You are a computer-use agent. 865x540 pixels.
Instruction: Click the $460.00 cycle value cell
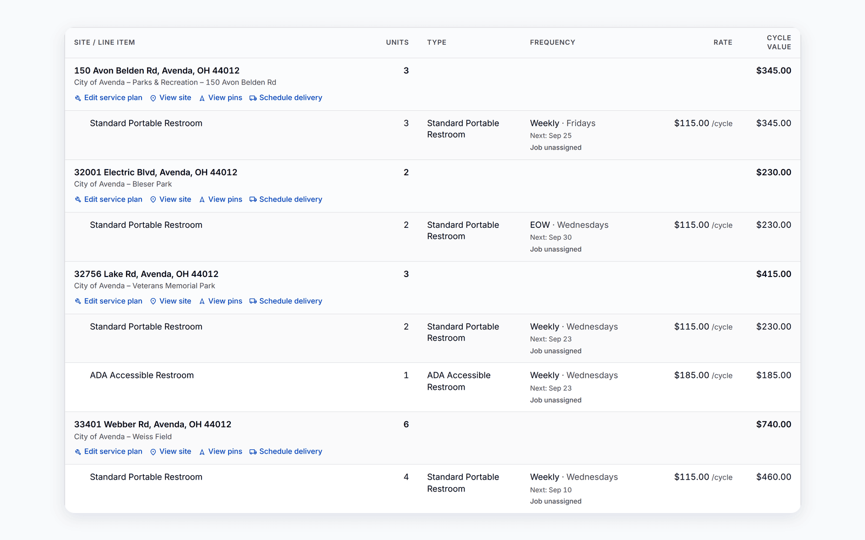tap(774, 477)
